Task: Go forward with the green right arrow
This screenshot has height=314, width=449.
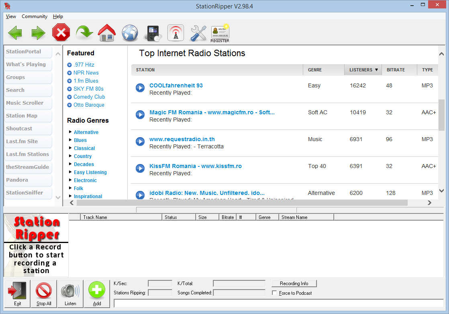Action: (38, 32)
